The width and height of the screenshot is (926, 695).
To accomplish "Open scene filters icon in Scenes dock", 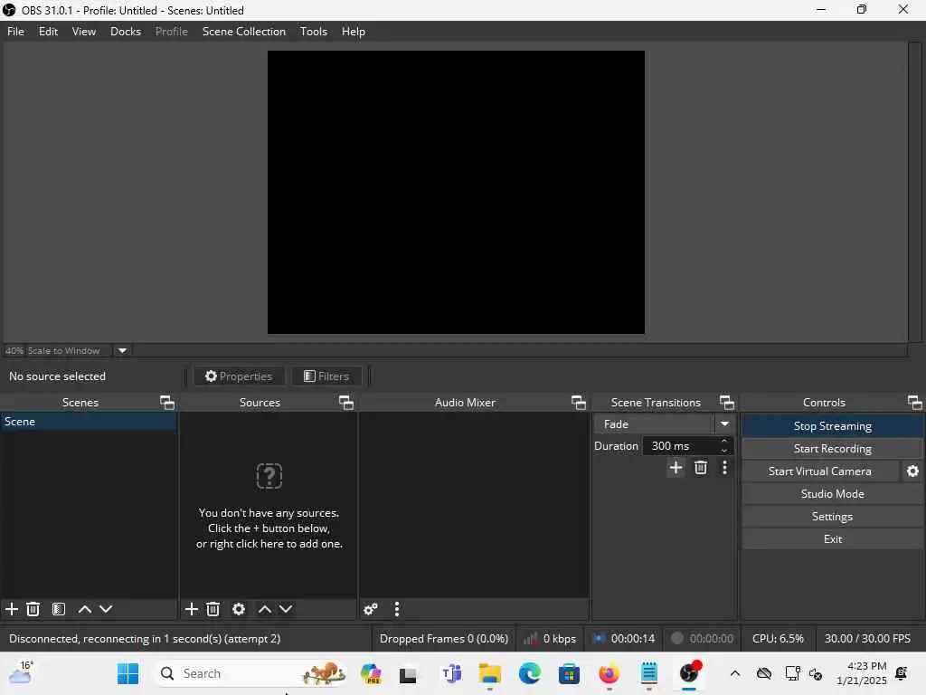I will pos(59,609).
